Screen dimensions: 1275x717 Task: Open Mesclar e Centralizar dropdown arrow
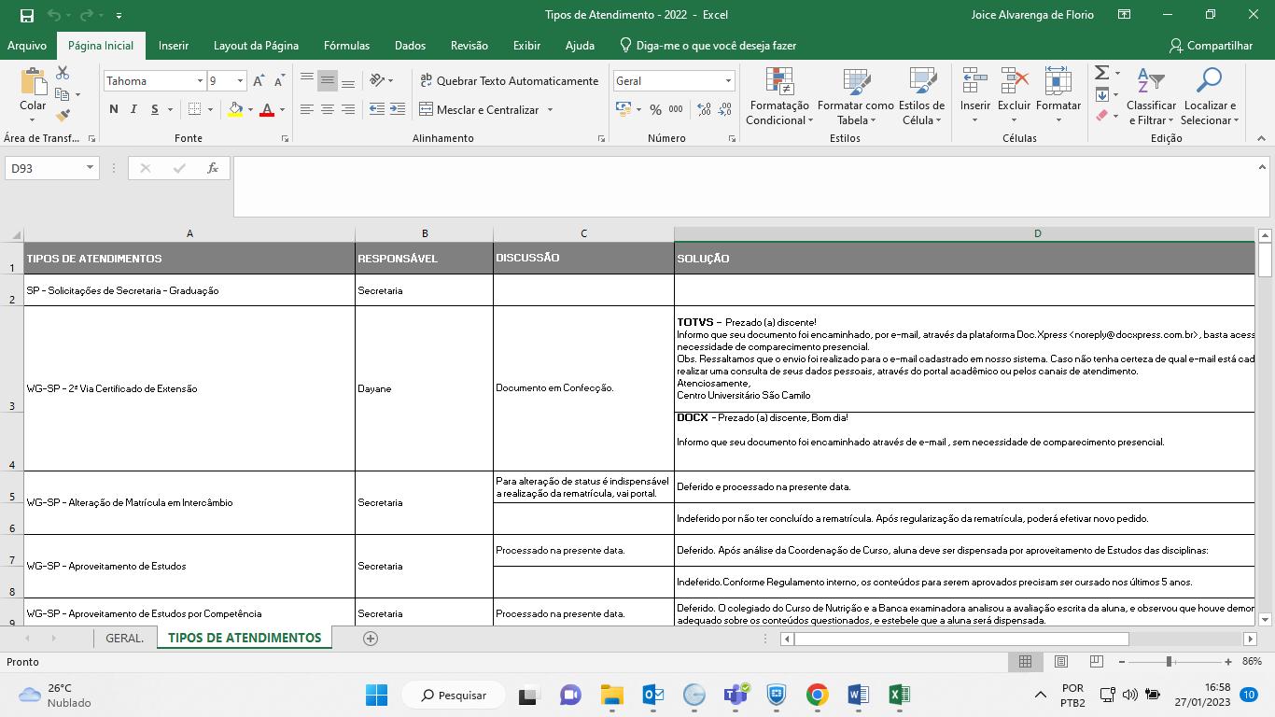(x=550, y=110)
